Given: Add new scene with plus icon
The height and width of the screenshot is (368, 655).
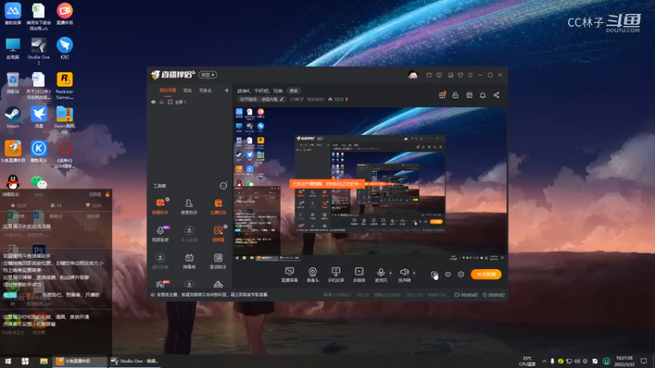Looking at the screenshot, I should 227,90.
